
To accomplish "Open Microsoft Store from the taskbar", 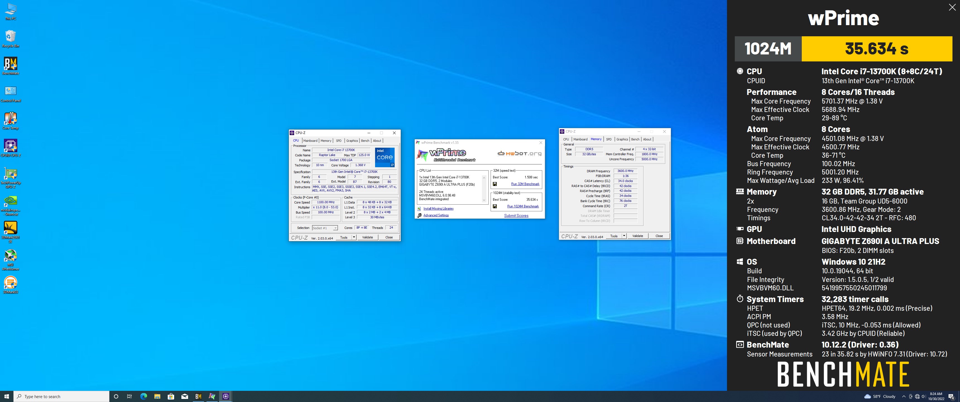I will pyautogui.click(x=171, y=396).
